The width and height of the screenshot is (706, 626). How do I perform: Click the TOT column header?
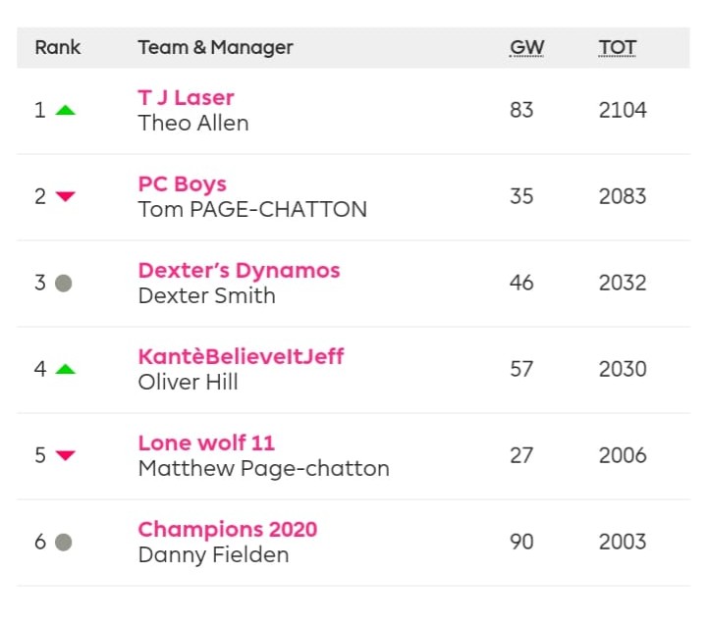coord(617,47)
